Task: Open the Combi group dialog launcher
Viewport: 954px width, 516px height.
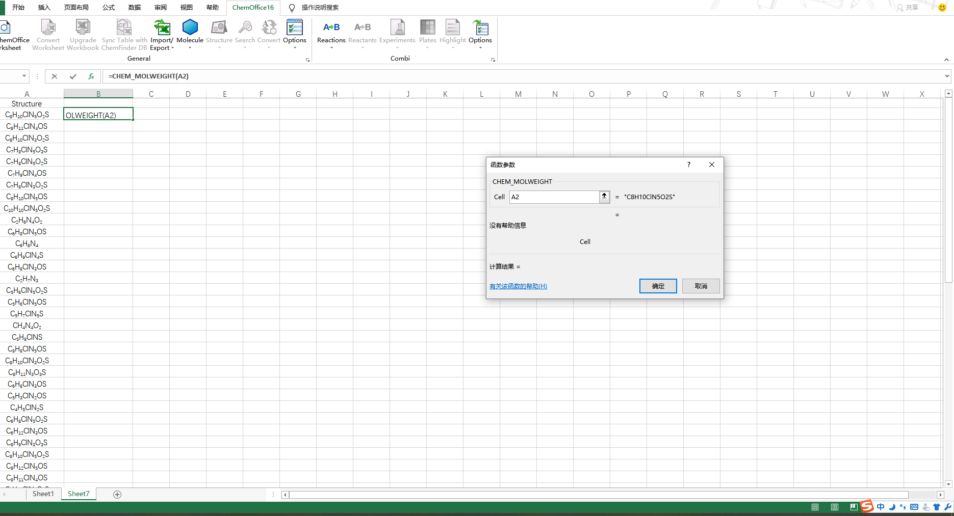Action: (x=494, y=60)
